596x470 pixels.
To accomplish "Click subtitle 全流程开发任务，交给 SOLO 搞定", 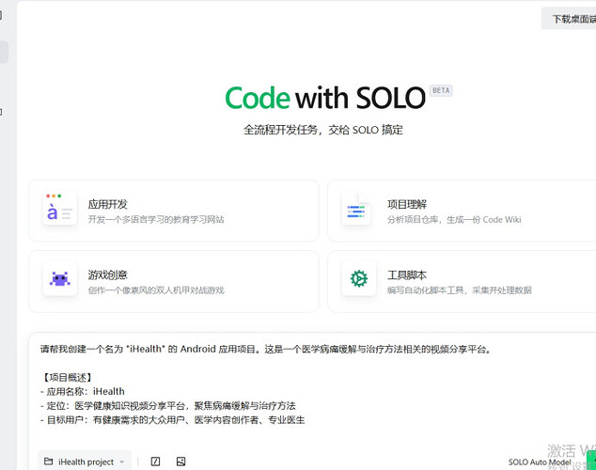I will click(x=323, y=130).
